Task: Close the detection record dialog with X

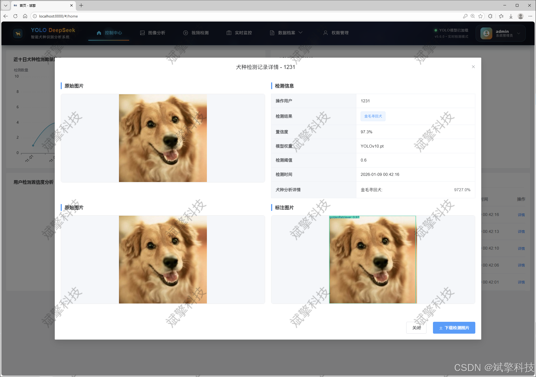Action: (x=473, y=67)
